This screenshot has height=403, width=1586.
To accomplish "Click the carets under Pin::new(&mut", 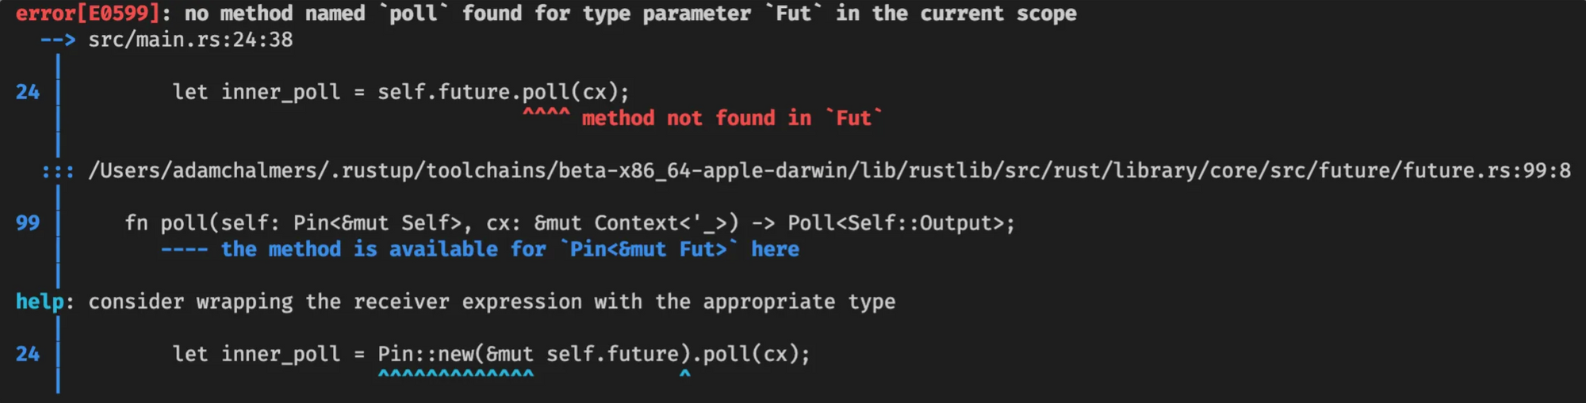I will click(x=456, y=374).
